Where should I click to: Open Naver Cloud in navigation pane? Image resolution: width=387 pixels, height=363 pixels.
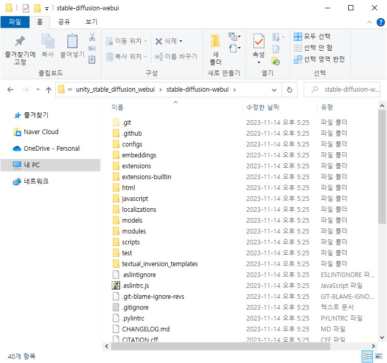coord(36,132)
